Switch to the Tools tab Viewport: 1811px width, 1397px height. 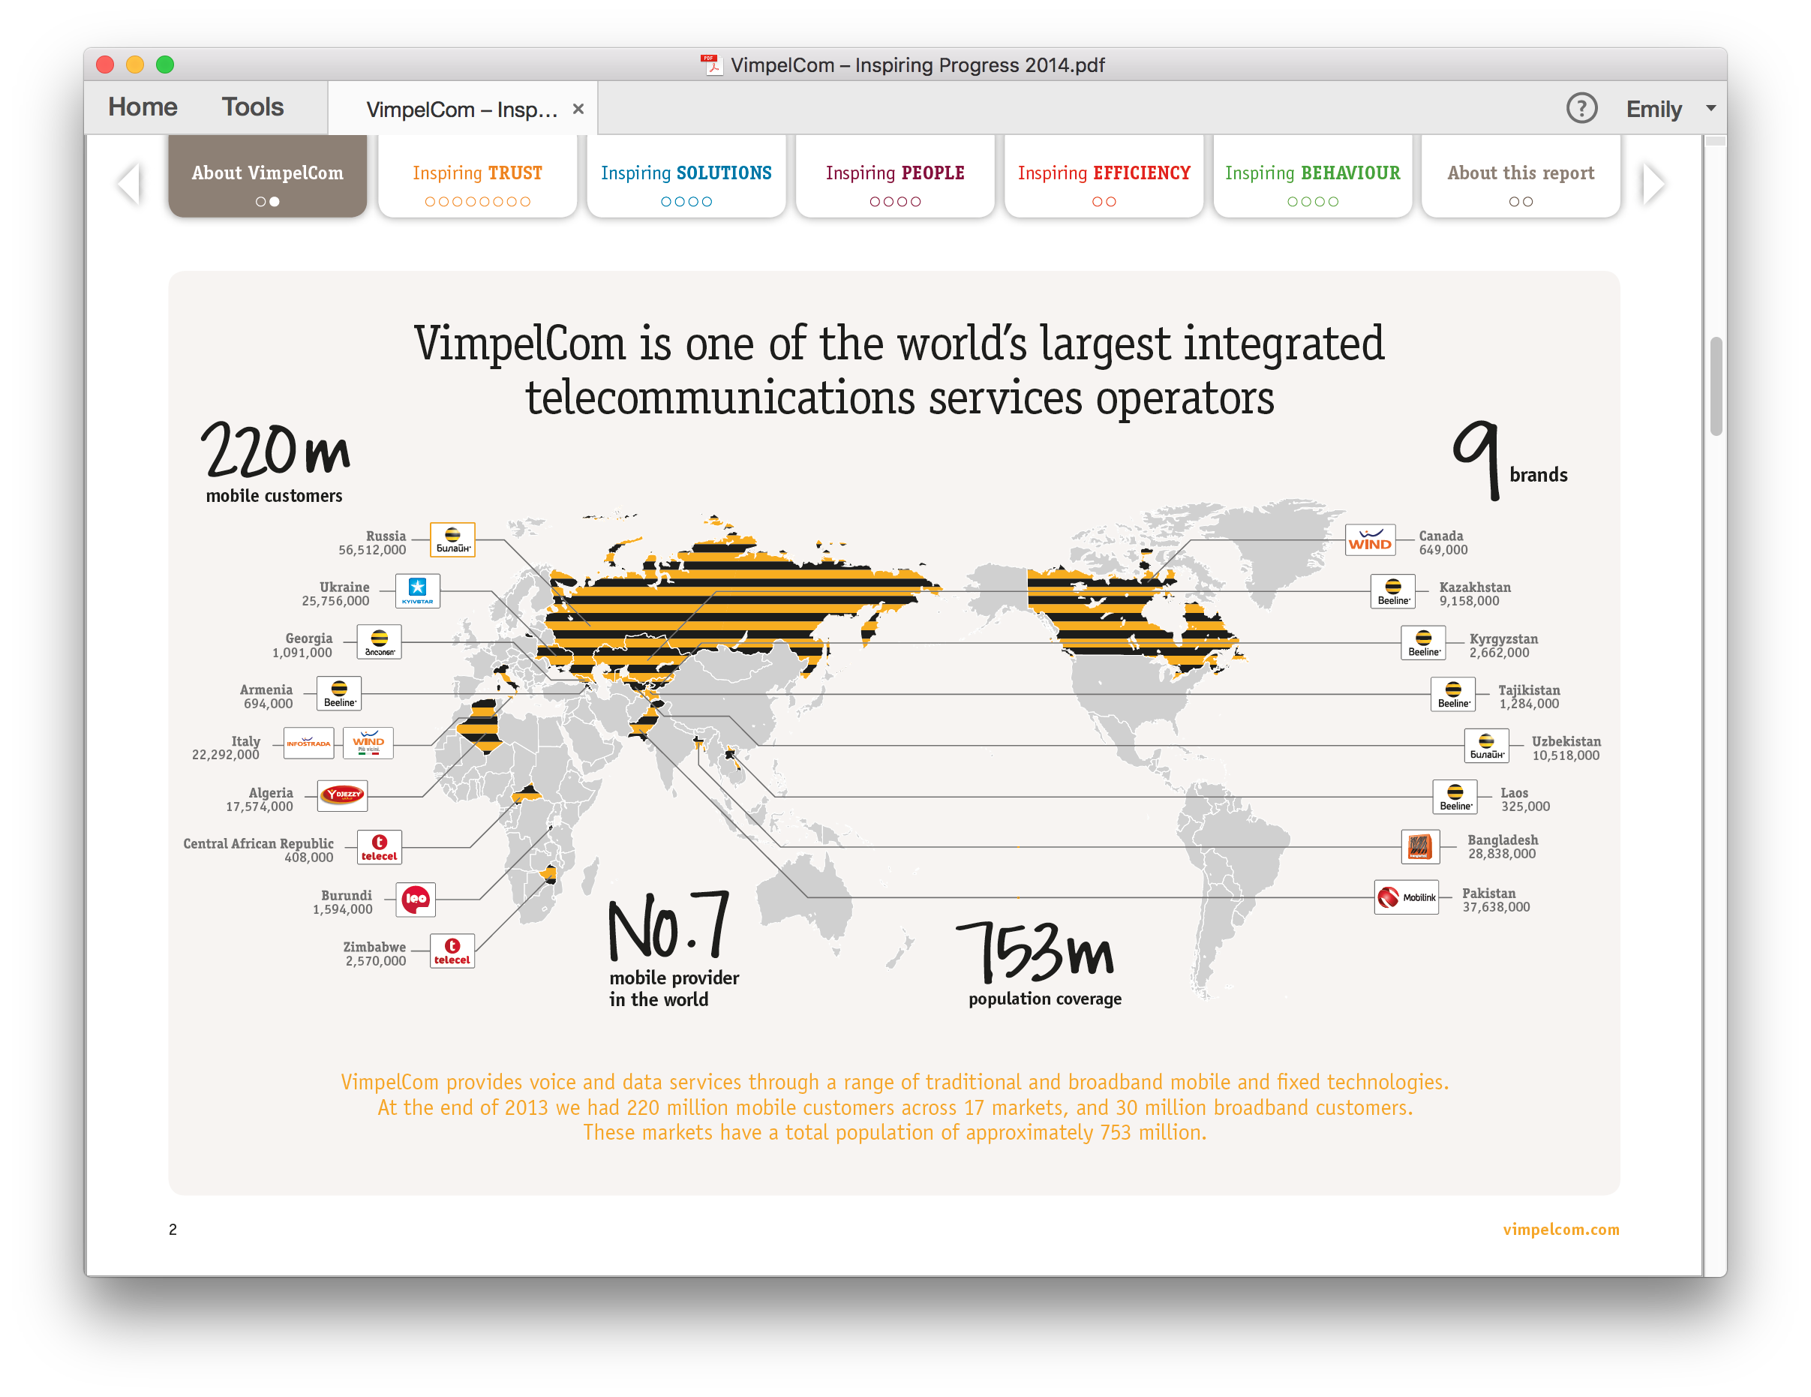tap(253, 108)
